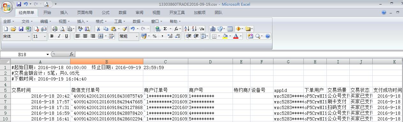This screenshot has height=122, width=403.
Task: Expand the fill color dropdown arrow
Action: pyautogui.click(x=230, y=36)
